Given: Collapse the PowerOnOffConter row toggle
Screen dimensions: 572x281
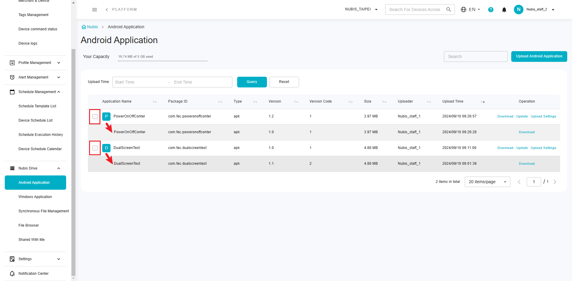Looking at the screenshot, I should pos(95,117).
